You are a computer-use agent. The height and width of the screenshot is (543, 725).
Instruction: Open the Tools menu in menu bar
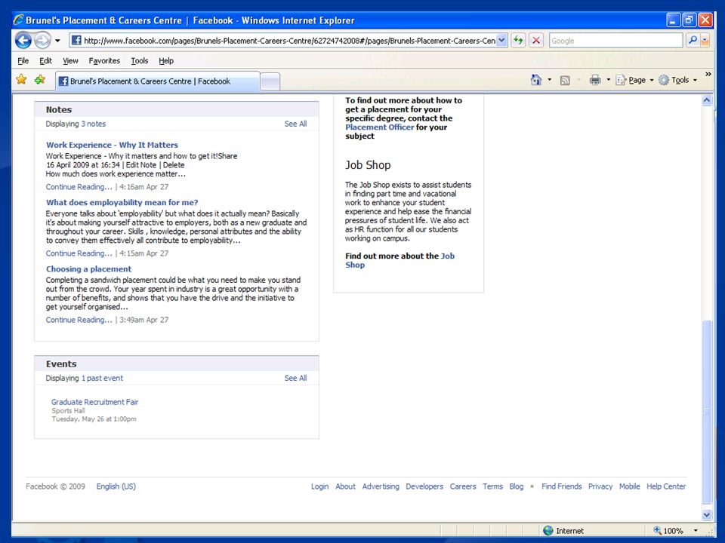pos(139,60)
